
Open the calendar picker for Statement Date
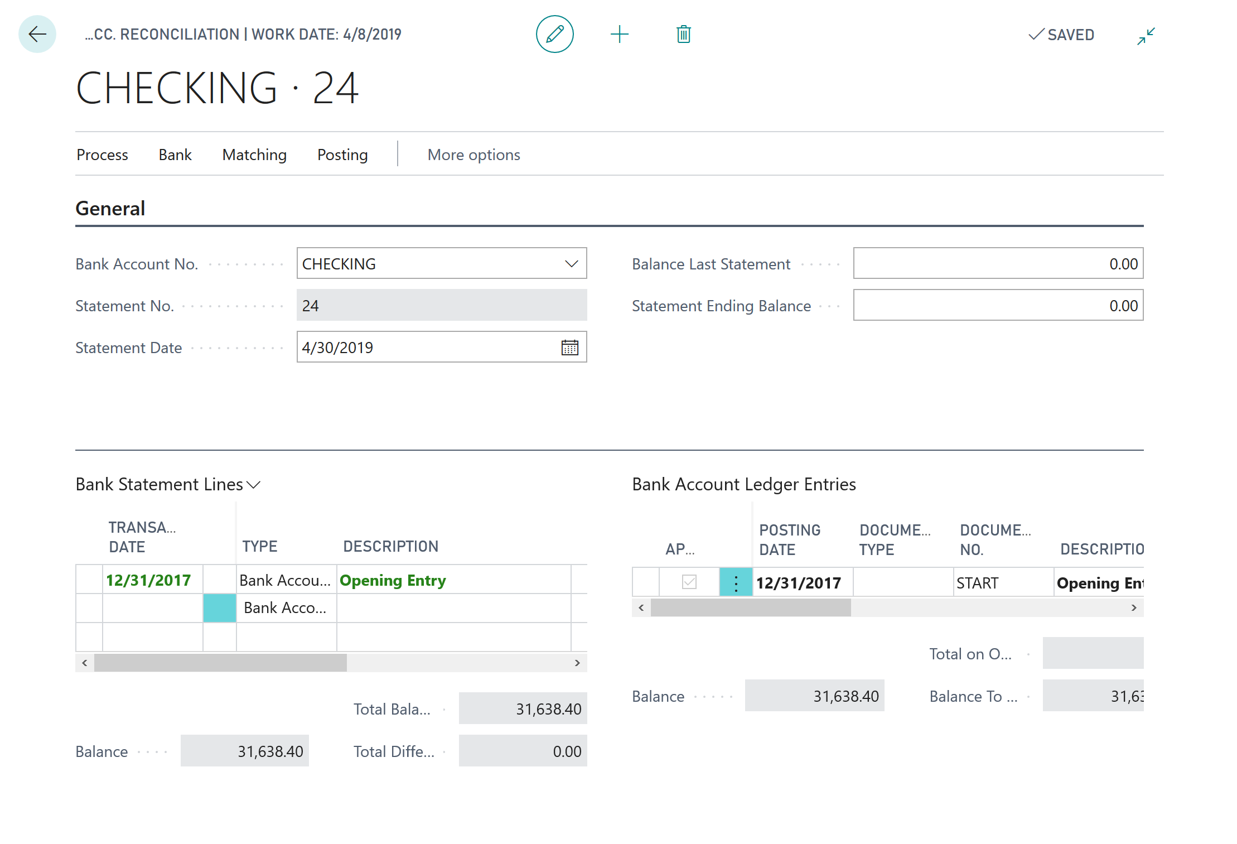tap(569, 347)
